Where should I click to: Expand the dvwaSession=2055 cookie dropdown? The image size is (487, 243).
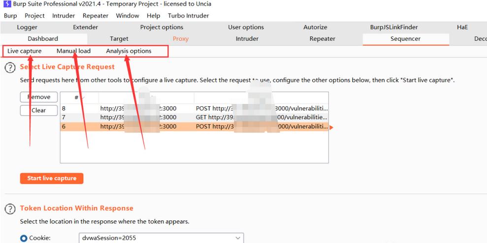point(238,238)
